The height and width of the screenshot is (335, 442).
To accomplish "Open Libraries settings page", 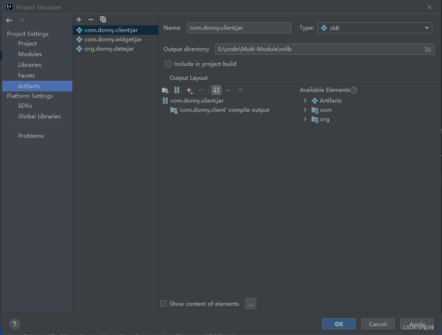I will click(x=30, y=65).
